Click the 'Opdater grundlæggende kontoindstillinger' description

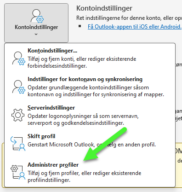coord(96,91)
